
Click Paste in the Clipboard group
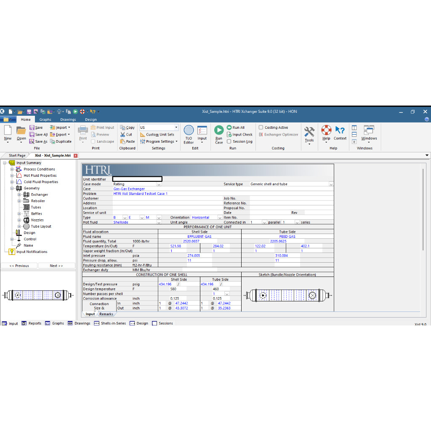click(x=127, y=141)
